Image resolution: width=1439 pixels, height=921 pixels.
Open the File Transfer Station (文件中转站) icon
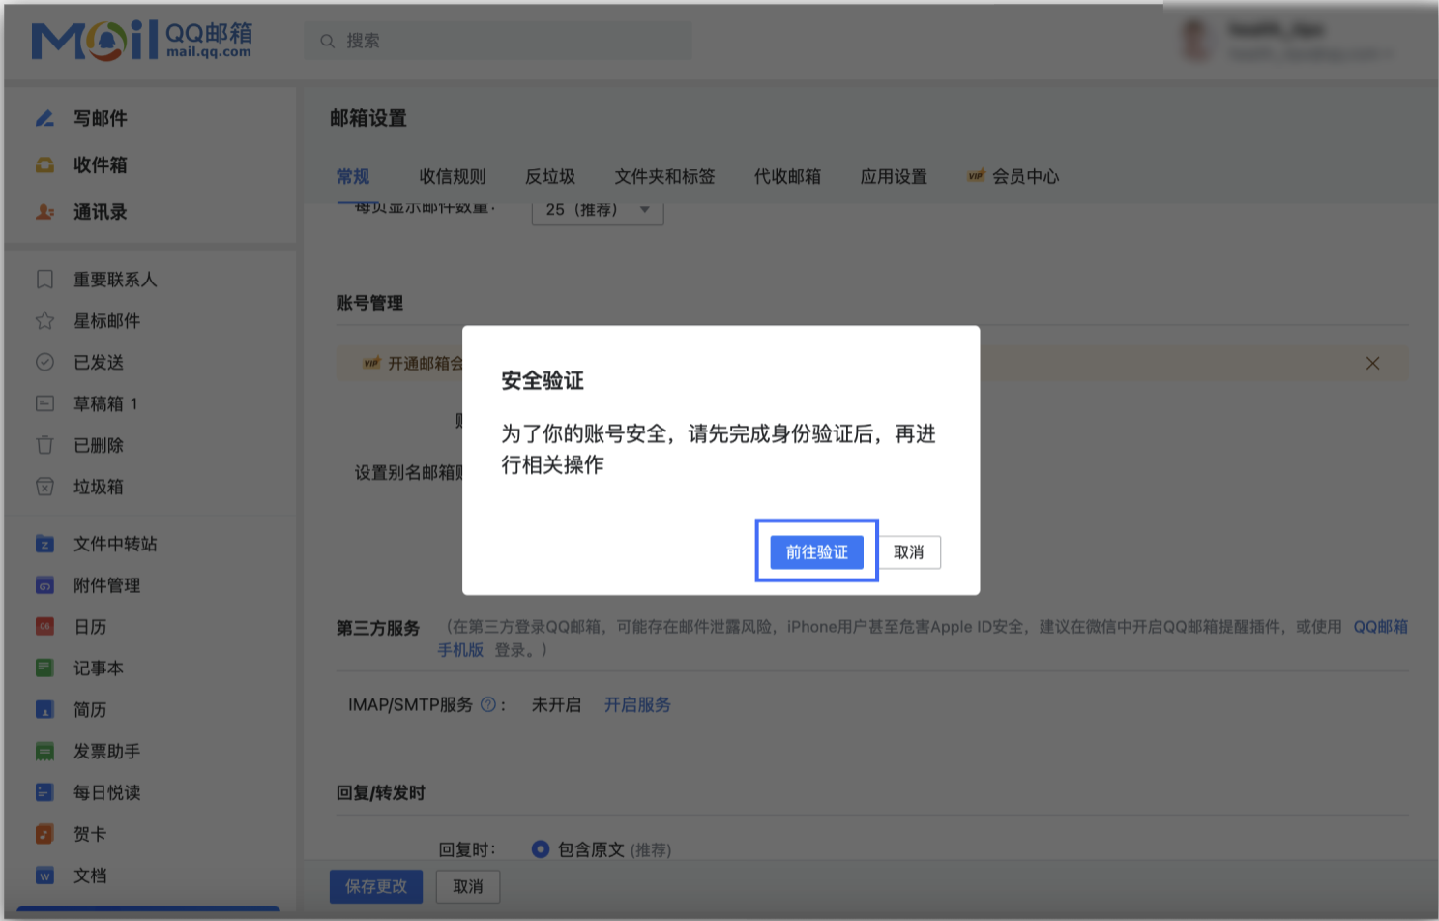tap(44, 544)
